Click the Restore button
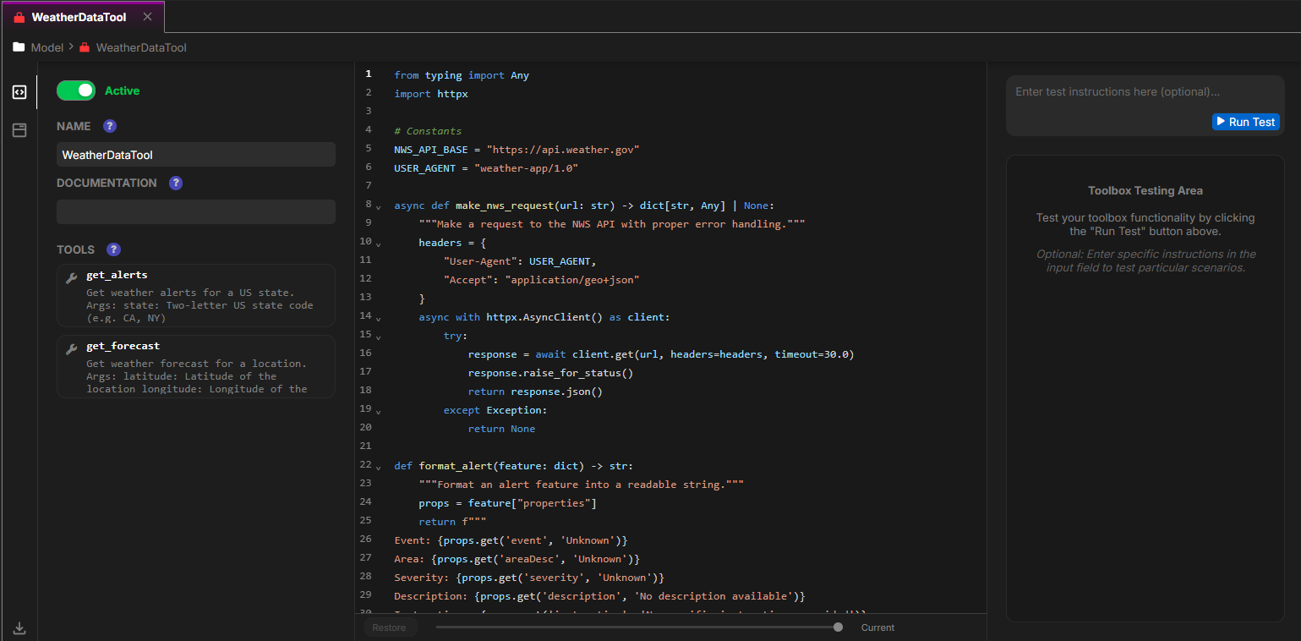This screenshot has width=1301, height=641. tap(390, 627)
